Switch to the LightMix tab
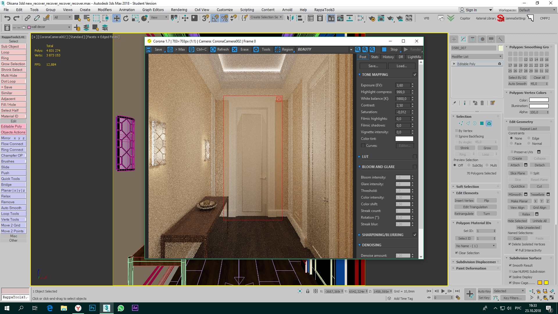558x314 pixels. pyautogui.click(x=414, y=57)
